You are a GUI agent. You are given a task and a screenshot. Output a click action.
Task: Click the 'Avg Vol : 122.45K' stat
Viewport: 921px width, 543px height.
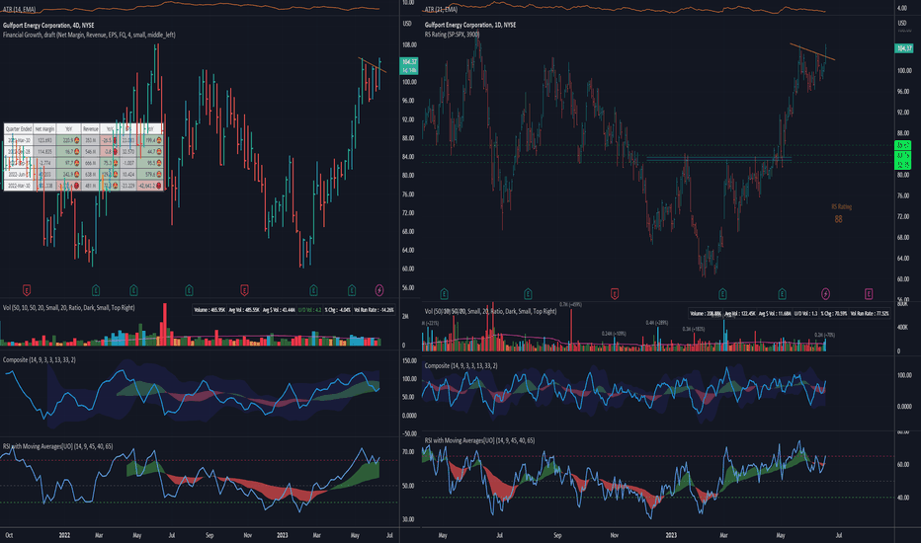pyautogui.click(x=740, y=314)
